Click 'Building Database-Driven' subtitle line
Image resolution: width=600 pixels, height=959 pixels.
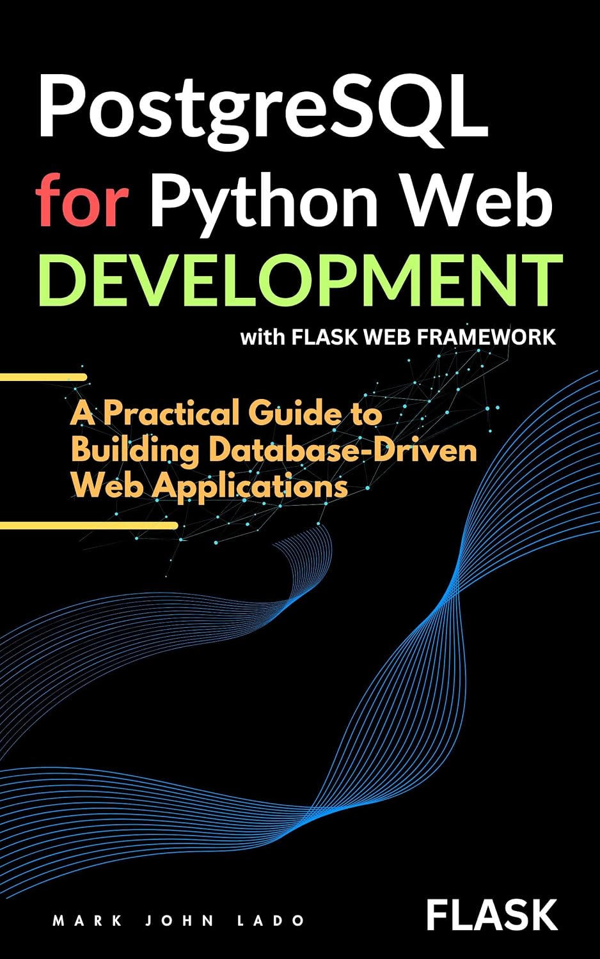coord(274,451)
